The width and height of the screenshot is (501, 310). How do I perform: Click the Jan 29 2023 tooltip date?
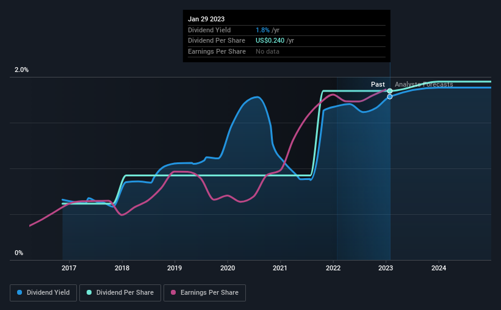point(206,19)
